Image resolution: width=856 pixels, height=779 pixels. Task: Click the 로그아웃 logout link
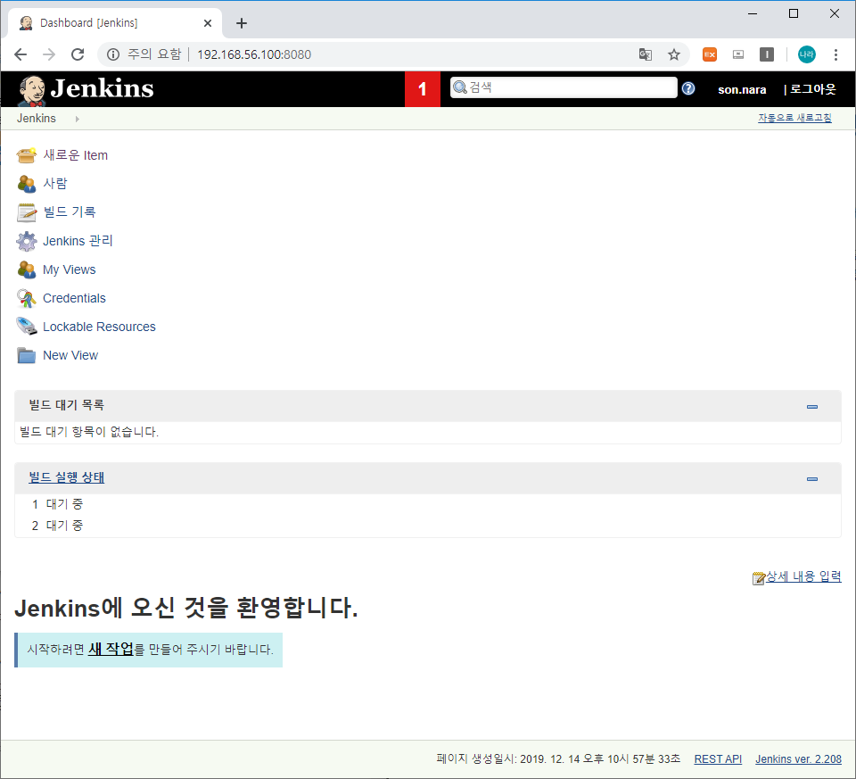coord(813,89)
